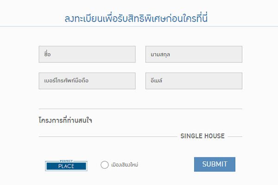
Task: Click the เมืองเชียงใหม่ option label text
Action: click(125, 165)
